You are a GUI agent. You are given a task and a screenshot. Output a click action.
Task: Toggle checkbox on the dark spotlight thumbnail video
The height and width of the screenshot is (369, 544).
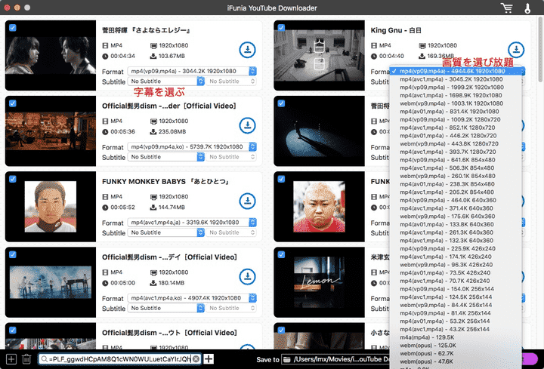point(281,103)
